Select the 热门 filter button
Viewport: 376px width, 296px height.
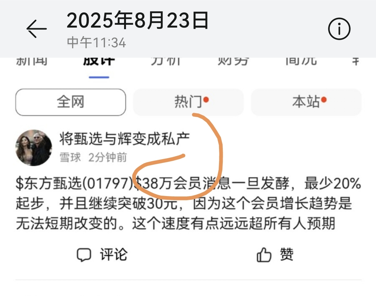coord(188,102)
